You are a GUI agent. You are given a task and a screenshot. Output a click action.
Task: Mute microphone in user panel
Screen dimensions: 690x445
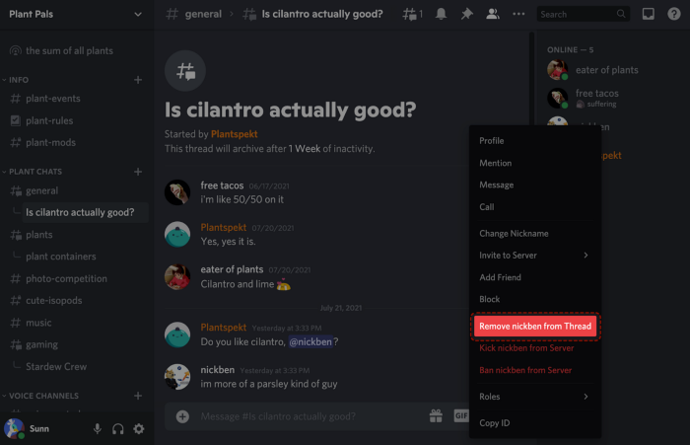pos(98,428)
